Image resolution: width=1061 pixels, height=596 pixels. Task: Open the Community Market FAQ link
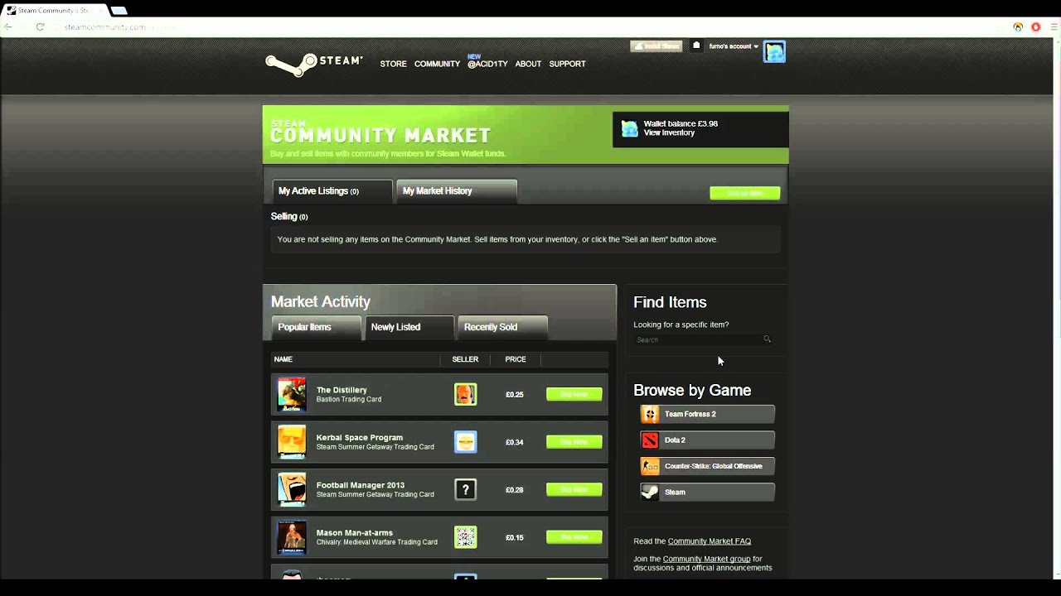point(710,541)
